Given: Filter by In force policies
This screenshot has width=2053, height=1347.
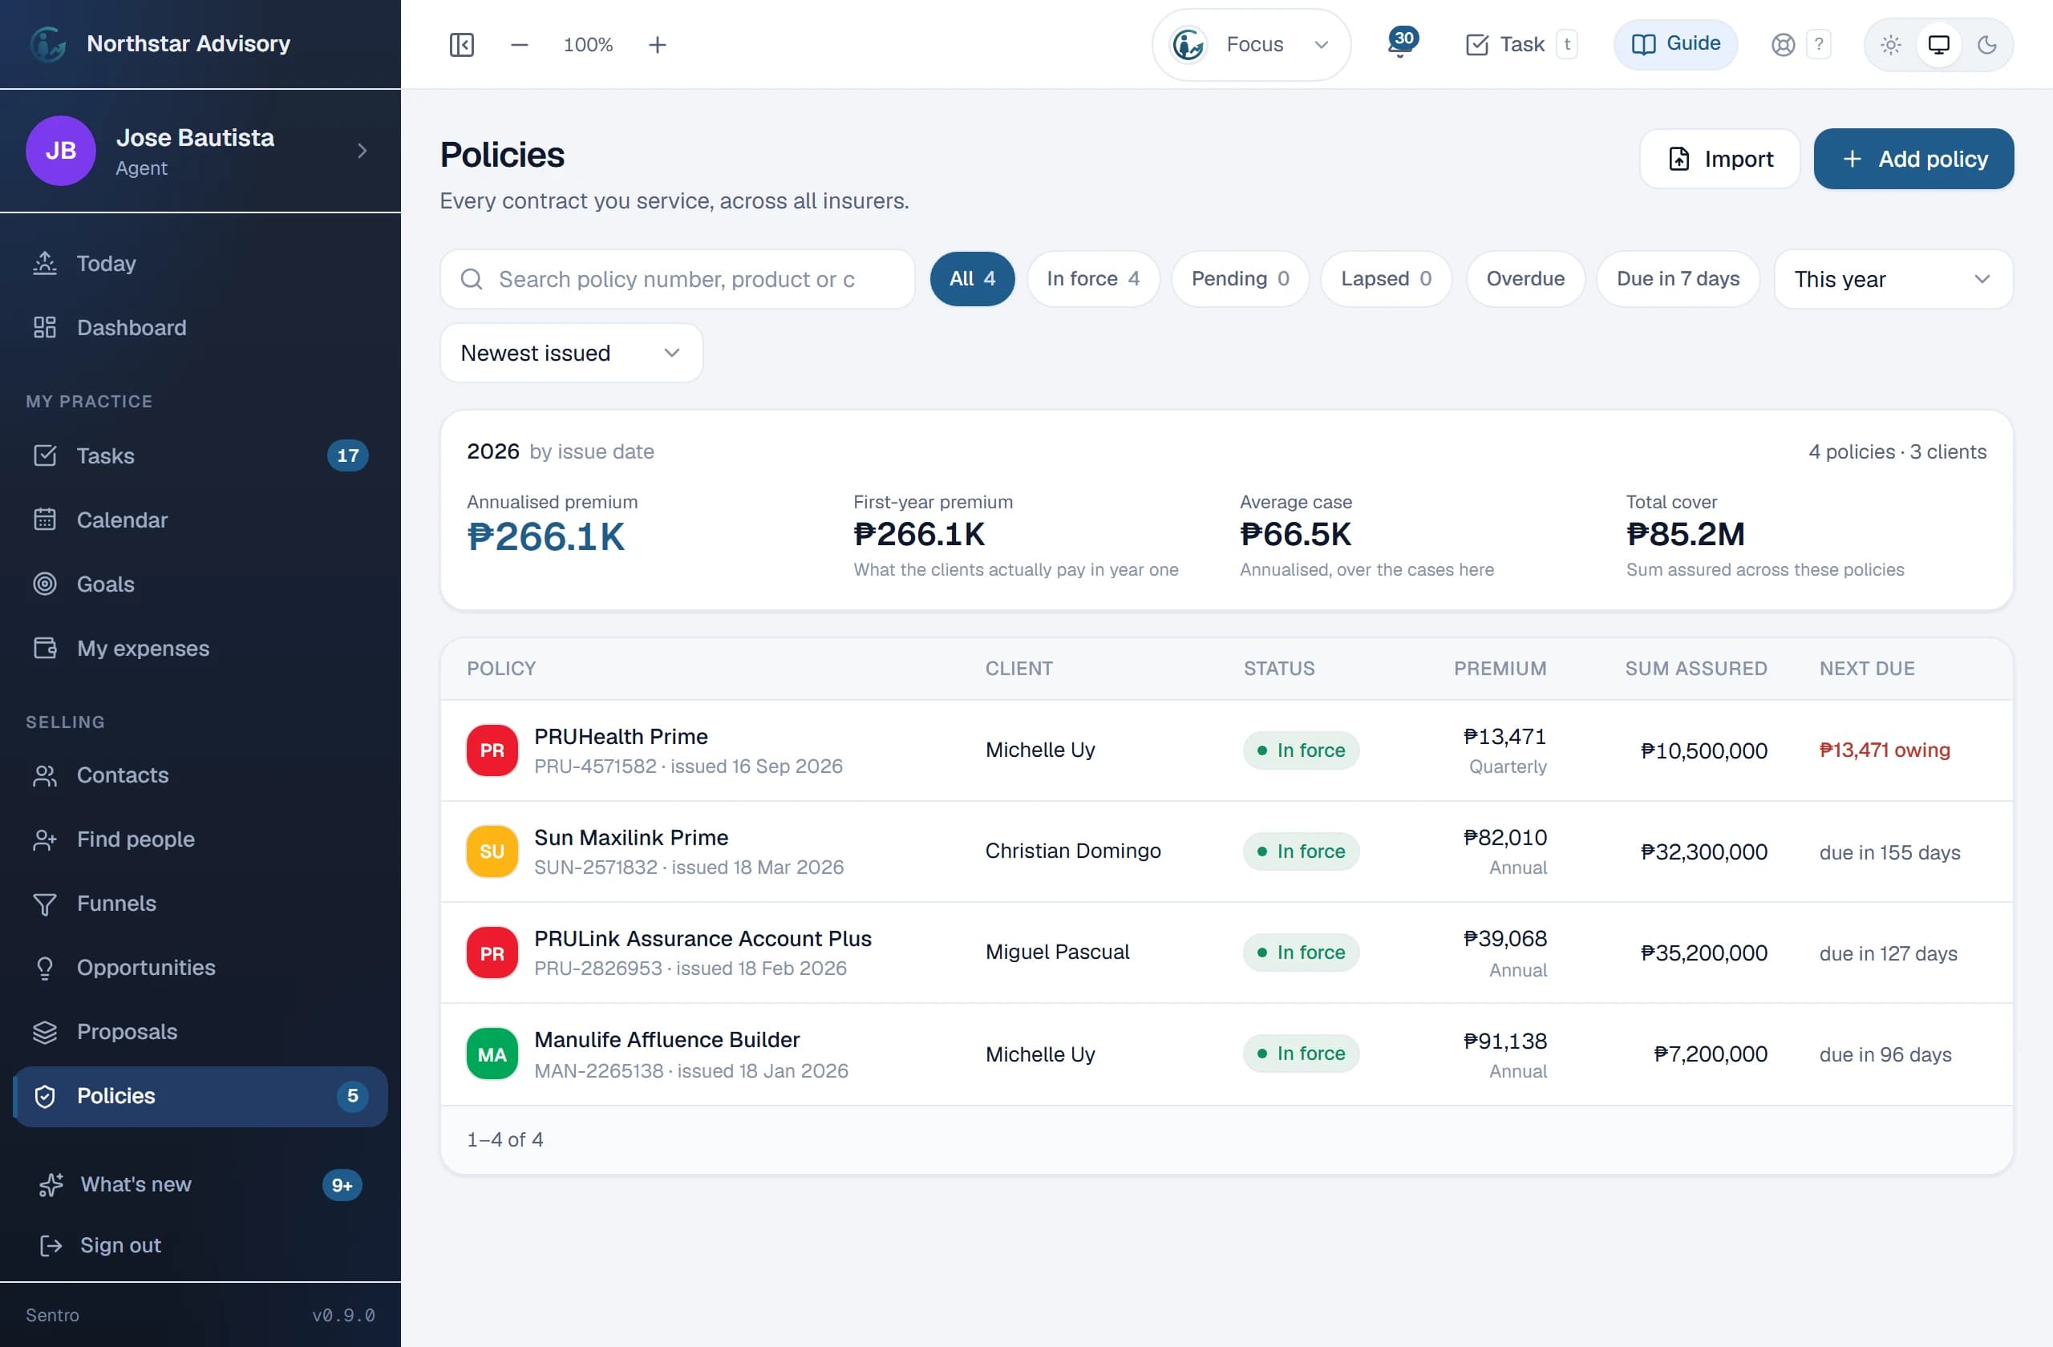Looking at the screenshot, I should (1093, 278).
